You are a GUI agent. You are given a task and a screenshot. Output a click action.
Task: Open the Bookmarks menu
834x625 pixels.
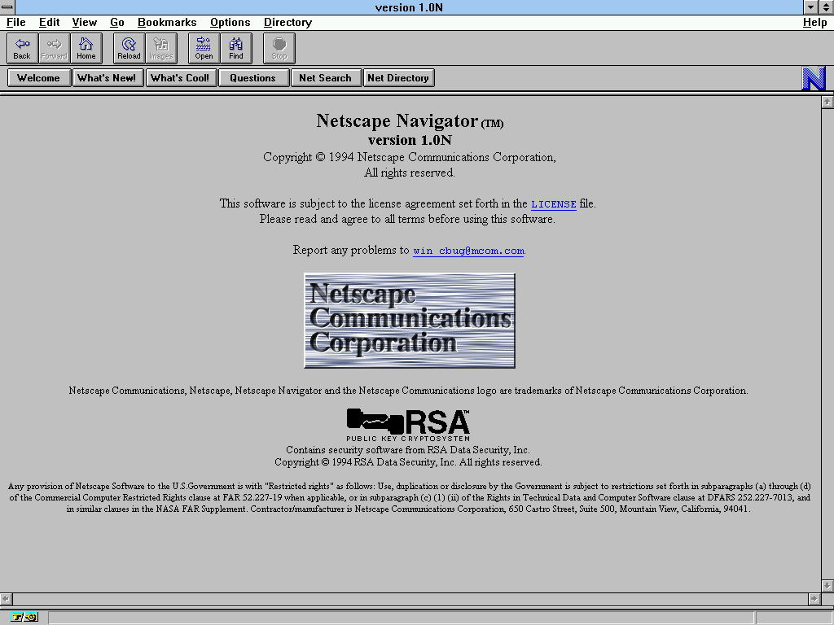(167, 23)
